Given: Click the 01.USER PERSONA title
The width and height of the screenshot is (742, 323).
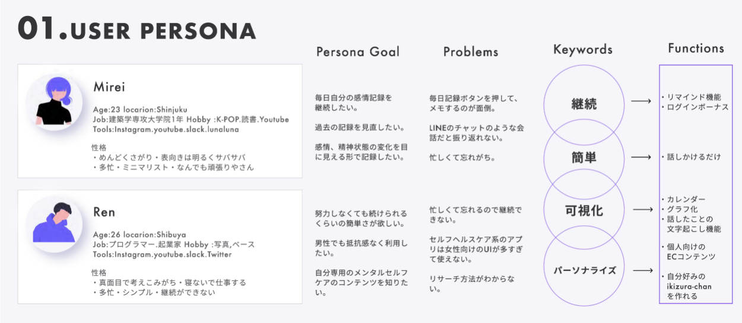Looking at the screenshot, I should (137, 30).
